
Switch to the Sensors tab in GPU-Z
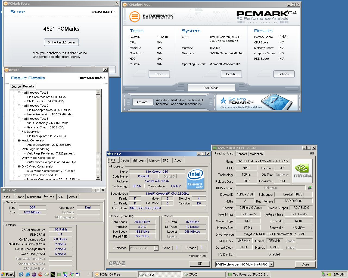point(242,154)
